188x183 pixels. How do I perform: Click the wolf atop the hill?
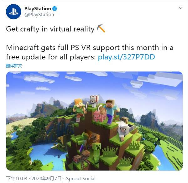point(94,101)
